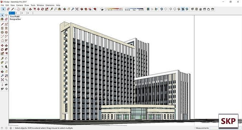Screen dimensions: 242x130
Task: Open the Extension Warehouse ruby icon
Action: click(95, 9)
